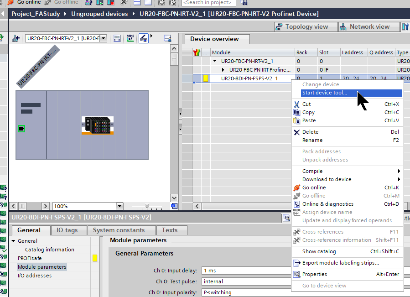Click the greyed Go offline toolbar button
Screen dimensions: 410x297
coord(62,2)
